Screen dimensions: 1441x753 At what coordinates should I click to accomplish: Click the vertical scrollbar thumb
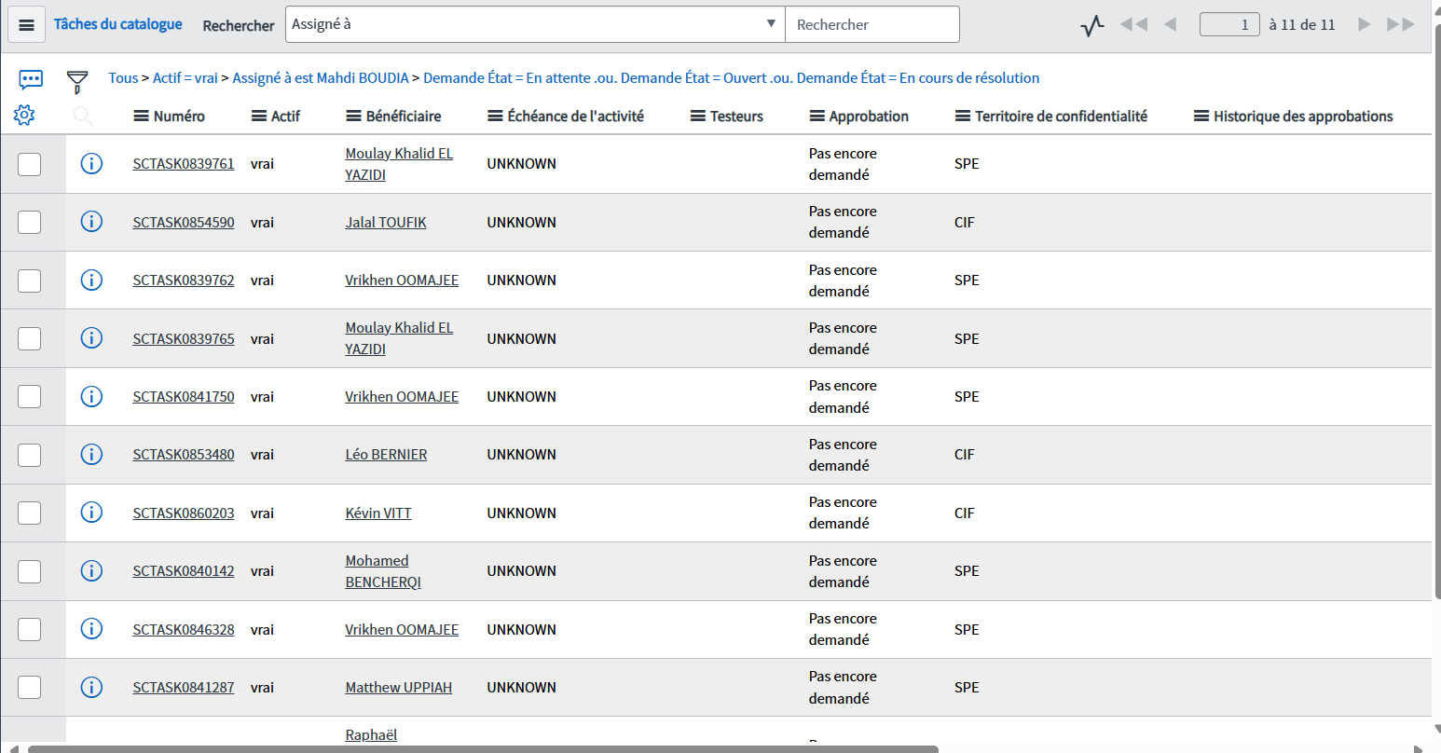tap(1437, 312)
